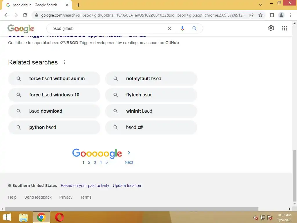Open a new browser tab
The image size is (297, 223).
coord(78,5)
